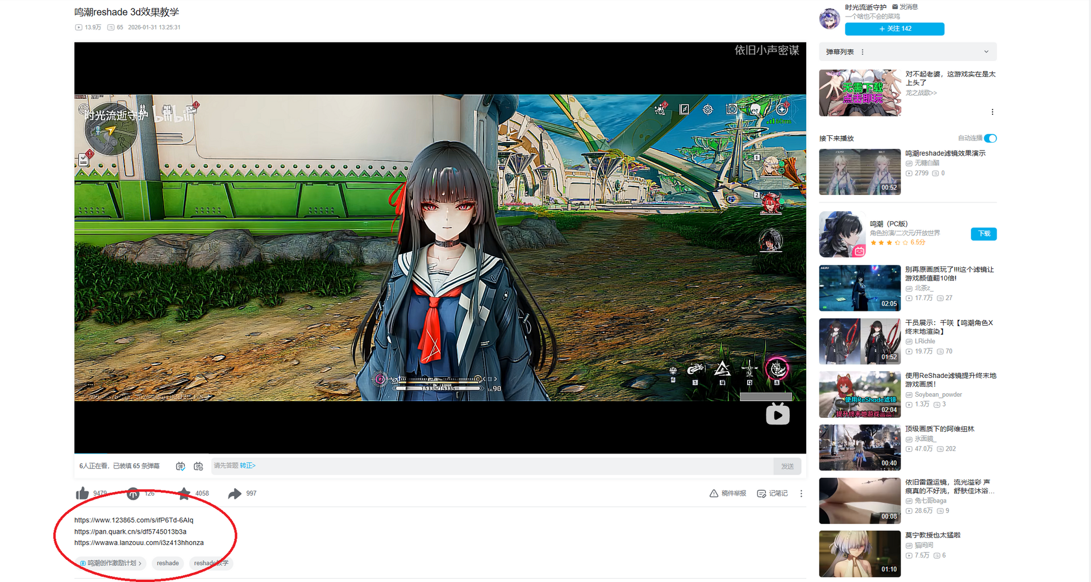Click ad title 对不起老婆，这游戏实在是太上头了
This screenshot has height=582, width=1091.
click(x=950, y=78)
